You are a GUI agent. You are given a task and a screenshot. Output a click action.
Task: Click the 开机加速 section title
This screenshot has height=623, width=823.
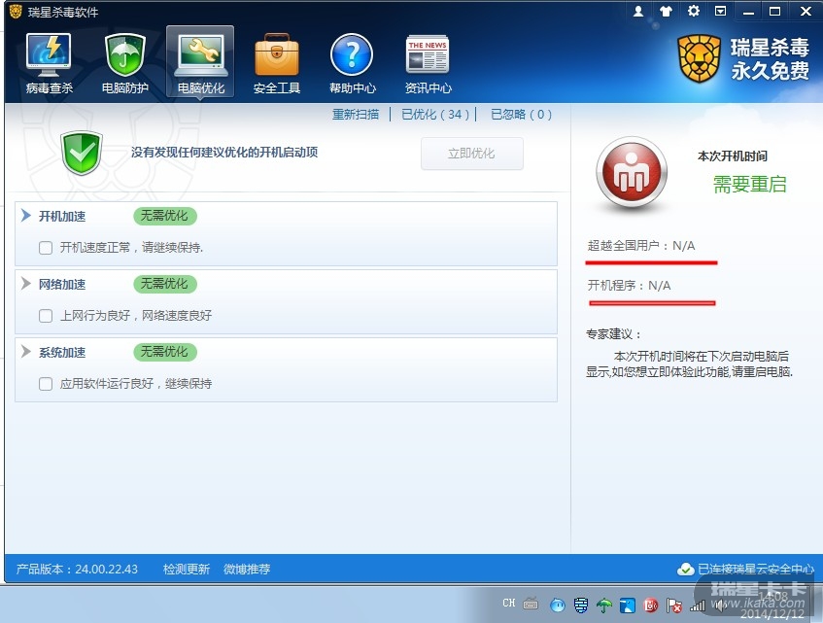pyautogui.click(x=62, y=216)
